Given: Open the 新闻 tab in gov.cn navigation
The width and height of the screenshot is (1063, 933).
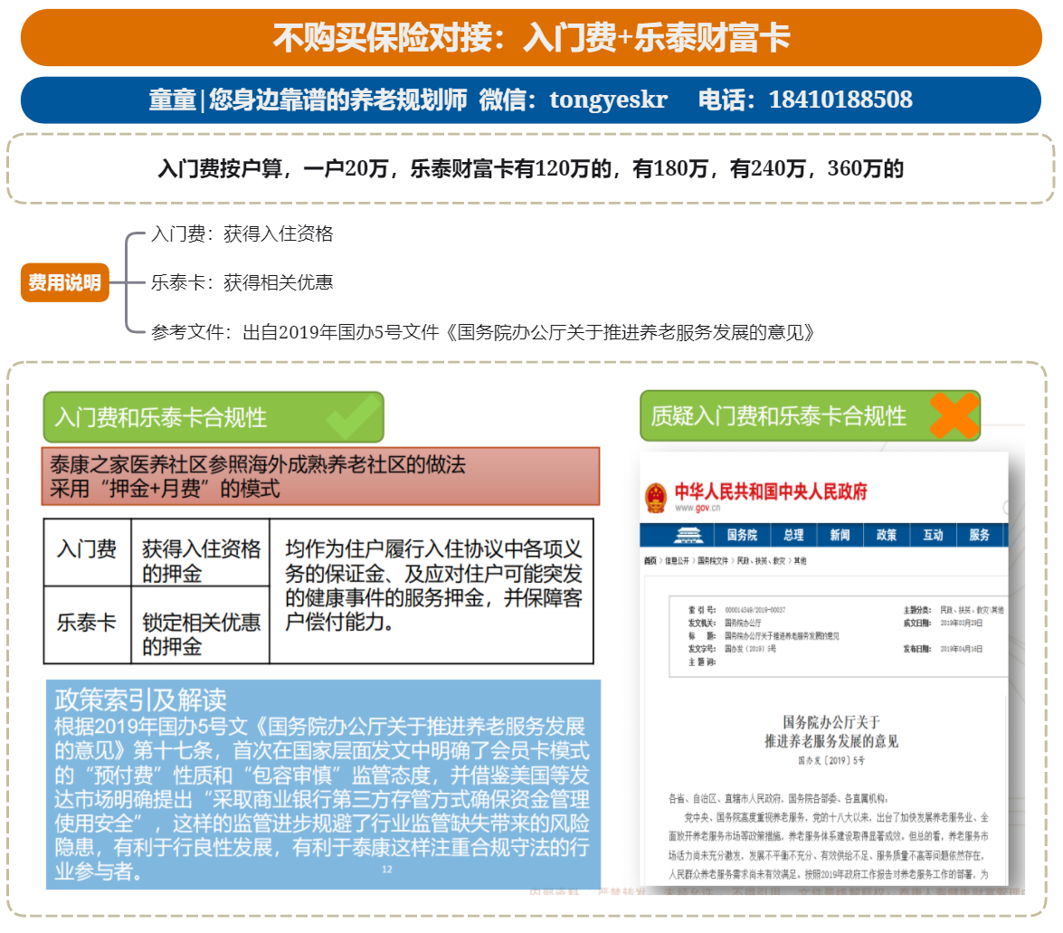Looking at the screenshot, I should click(840, 535).
